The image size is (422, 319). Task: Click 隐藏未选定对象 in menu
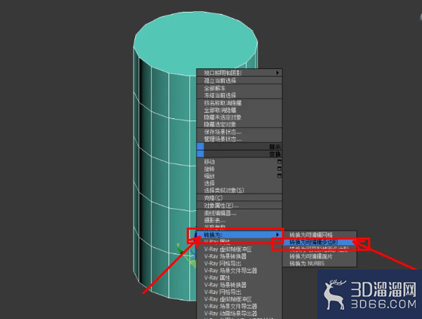click(x=240, y=118)
